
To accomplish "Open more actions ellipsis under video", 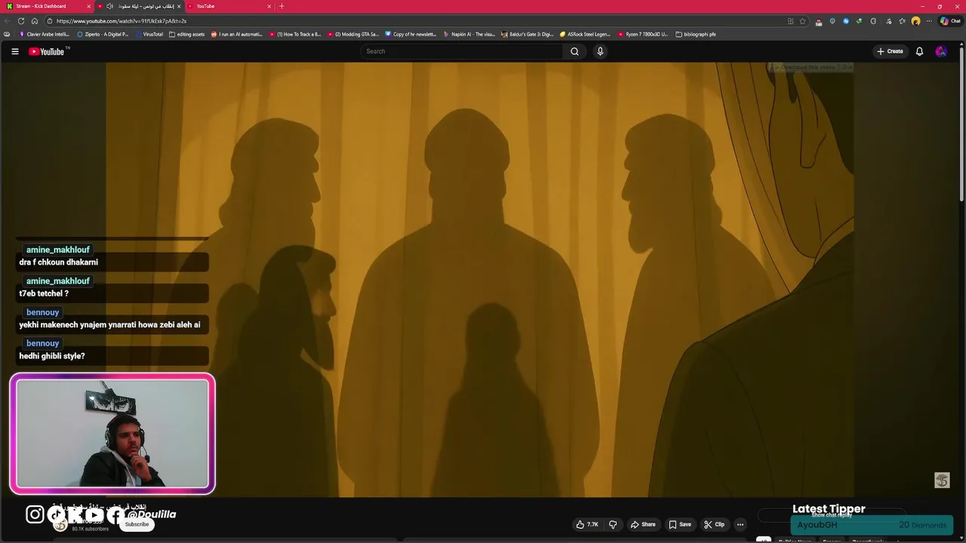I will pos(740,524).
